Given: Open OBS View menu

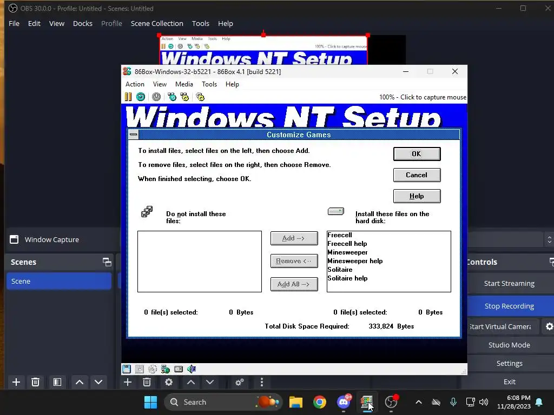Looking at the screenshot, I should (56, 23).
